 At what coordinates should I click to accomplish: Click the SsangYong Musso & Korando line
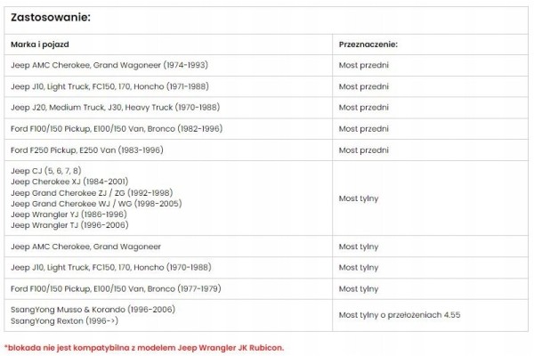tap(93, 309)
